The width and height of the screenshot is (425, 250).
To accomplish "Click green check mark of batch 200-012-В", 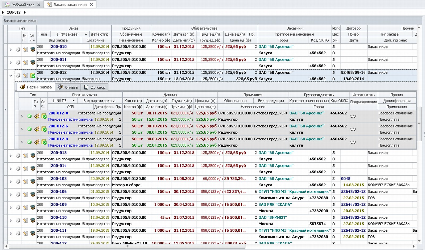I will tap(29, 142).
